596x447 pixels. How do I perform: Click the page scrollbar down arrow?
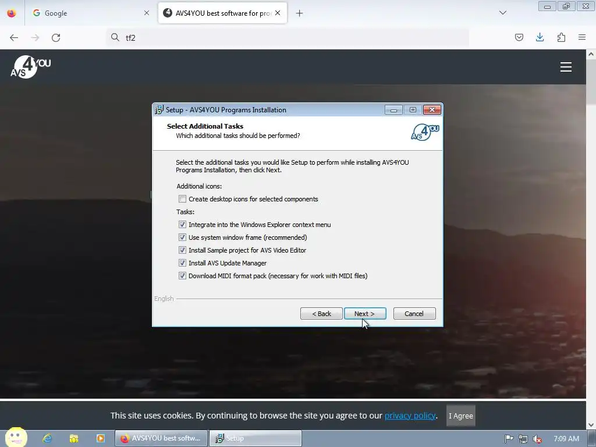click(x=591, y=424)
